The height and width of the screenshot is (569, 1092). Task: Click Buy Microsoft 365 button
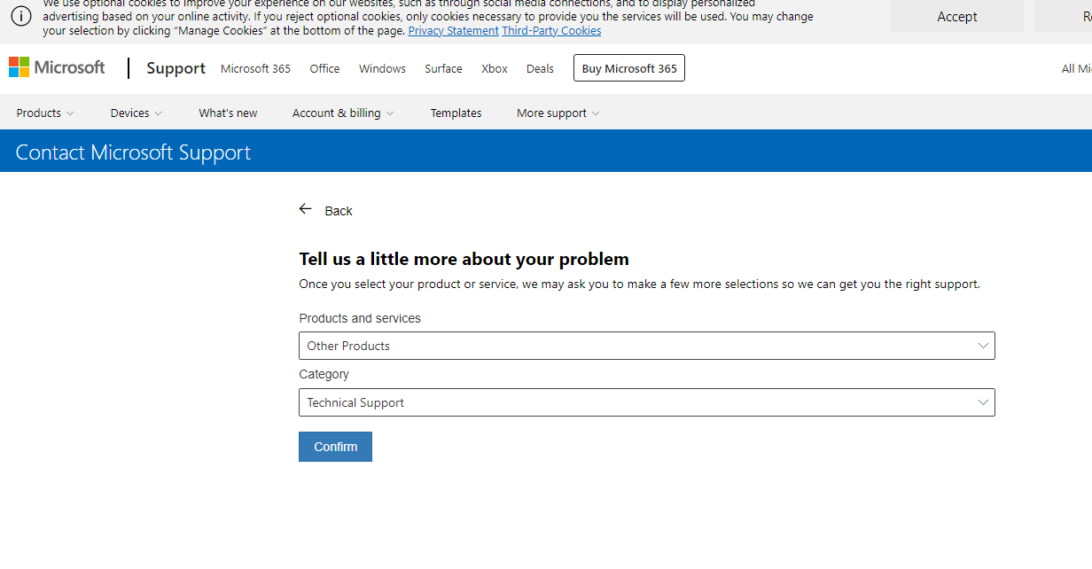[629, 68]
